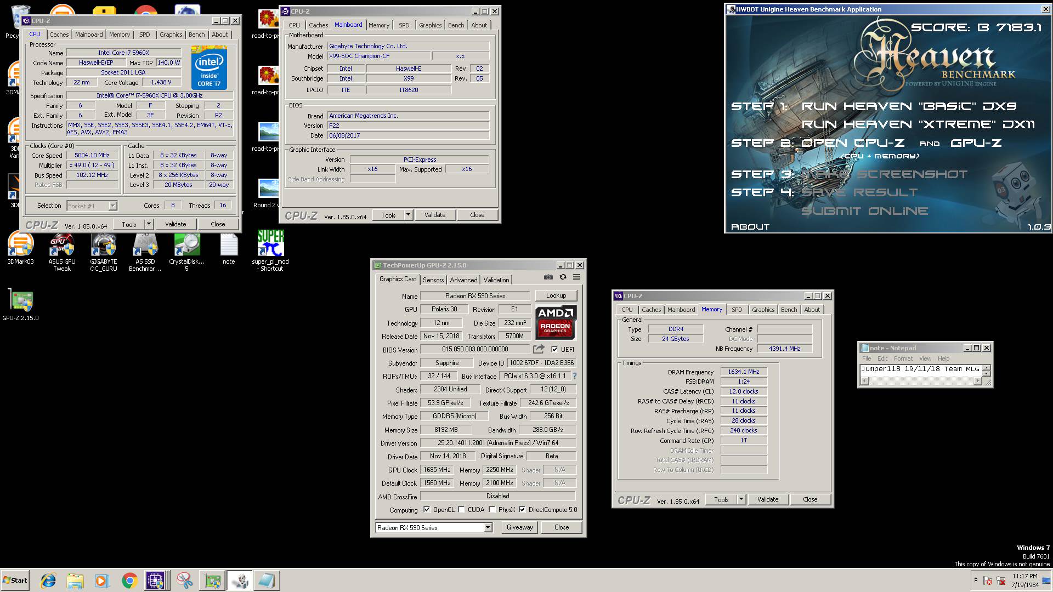This screenshot has width=1053, height=592.
Task: Click the AMD Radeon Graphics logo in GPU-Z
Action: point(556,322)
